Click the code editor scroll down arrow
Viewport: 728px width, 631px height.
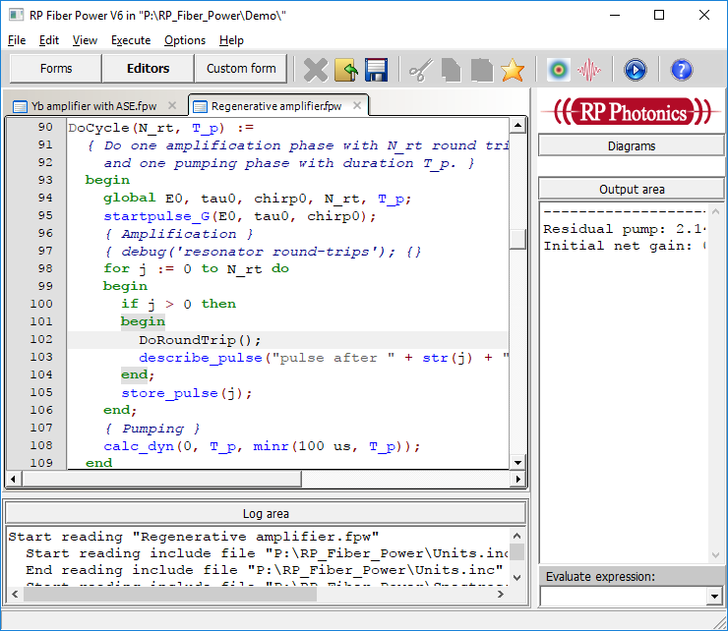coord(517,462)
